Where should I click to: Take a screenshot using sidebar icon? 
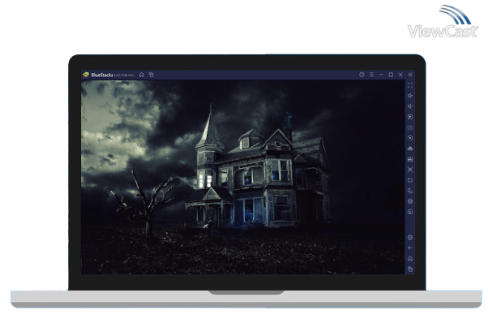(410, 170)
